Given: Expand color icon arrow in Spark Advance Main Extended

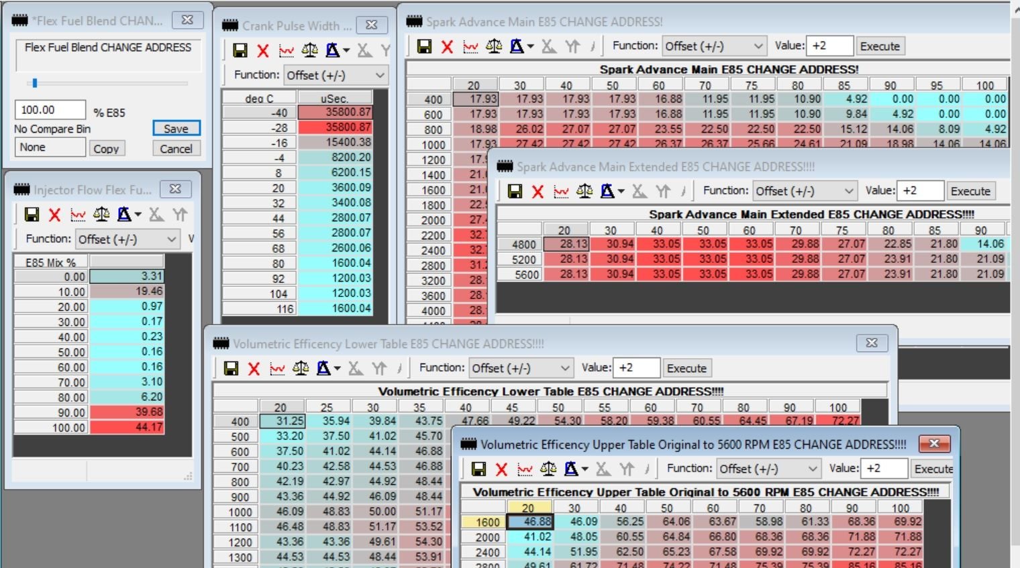Looking at the screenshot, I should [x=621, y=192].
